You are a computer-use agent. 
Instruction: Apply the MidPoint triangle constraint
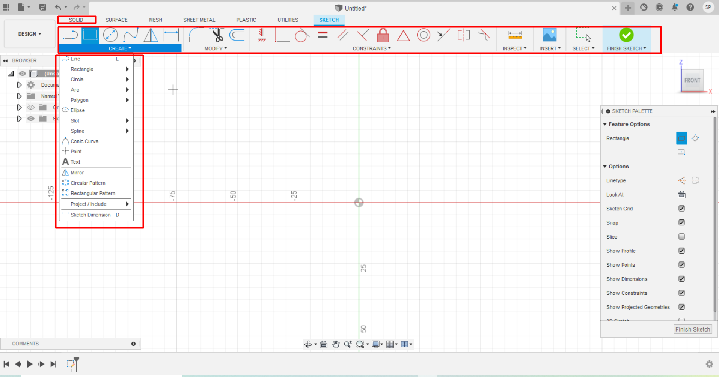coord(403,36)
